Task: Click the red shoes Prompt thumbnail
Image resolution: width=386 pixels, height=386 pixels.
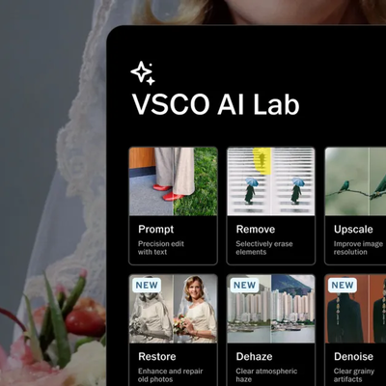Action: [x=173, y=181]
